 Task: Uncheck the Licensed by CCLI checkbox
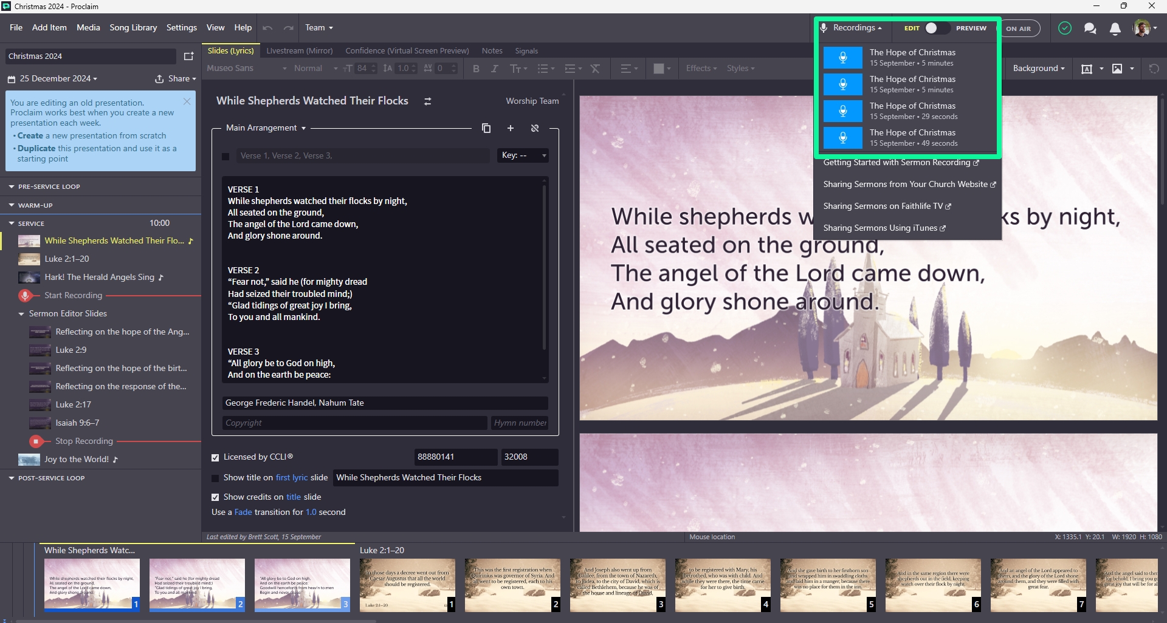[215, 457]
